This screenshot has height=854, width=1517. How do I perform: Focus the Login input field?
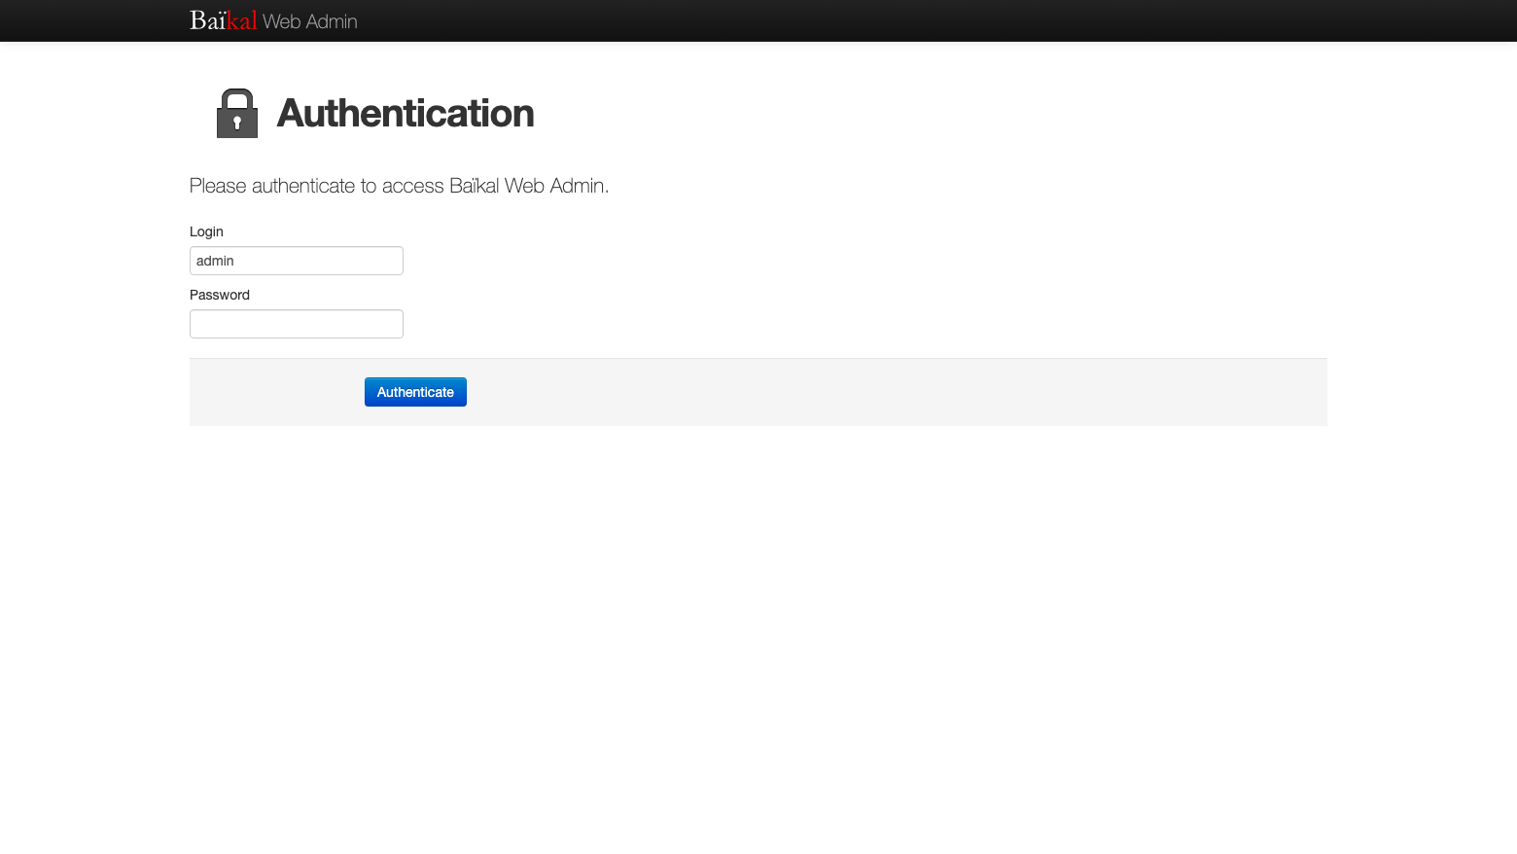(297, 261)
